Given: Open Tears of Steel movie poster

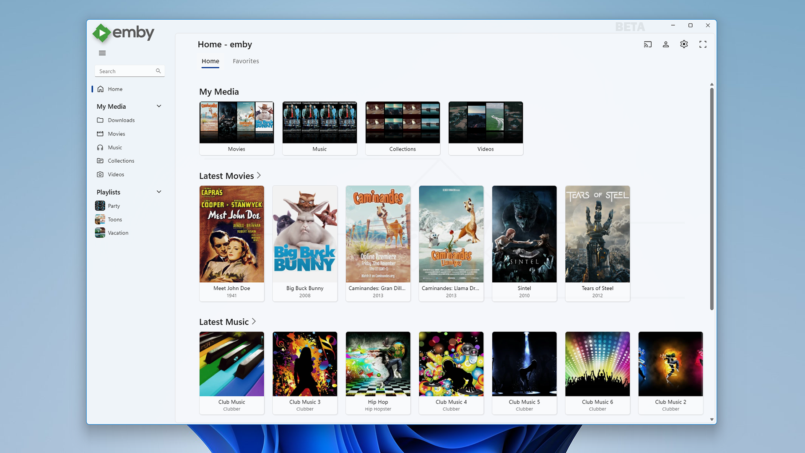Looking at the screenshot, I should (x=597, y=234).
